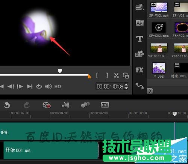Open the Path library icon
The width and height of the screenshot is (188, 164).
click(139, 86)
